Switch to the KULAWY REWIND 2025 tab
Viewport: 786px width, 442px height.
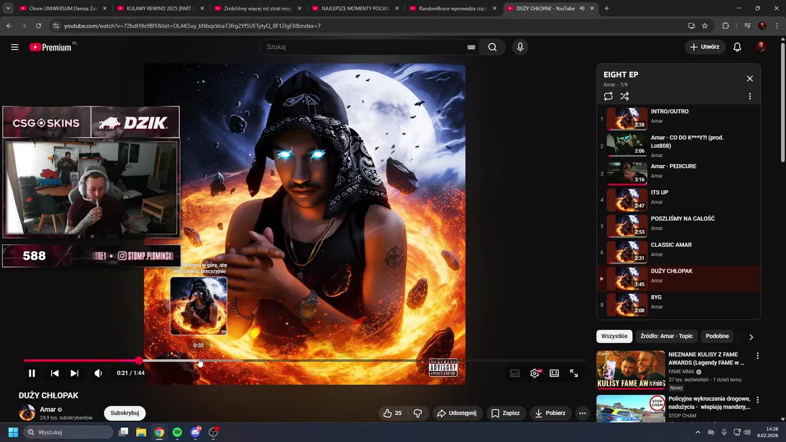[x=161, y=9]
